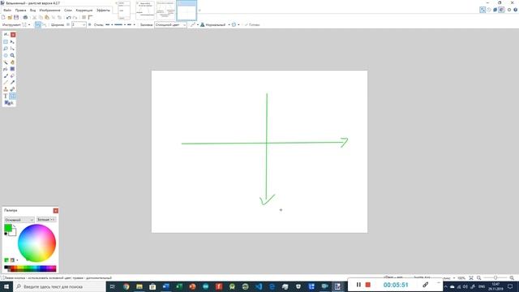Click the New file toolbar icon
The width and height of the screenshot is (519, 292).
point(3,17)
